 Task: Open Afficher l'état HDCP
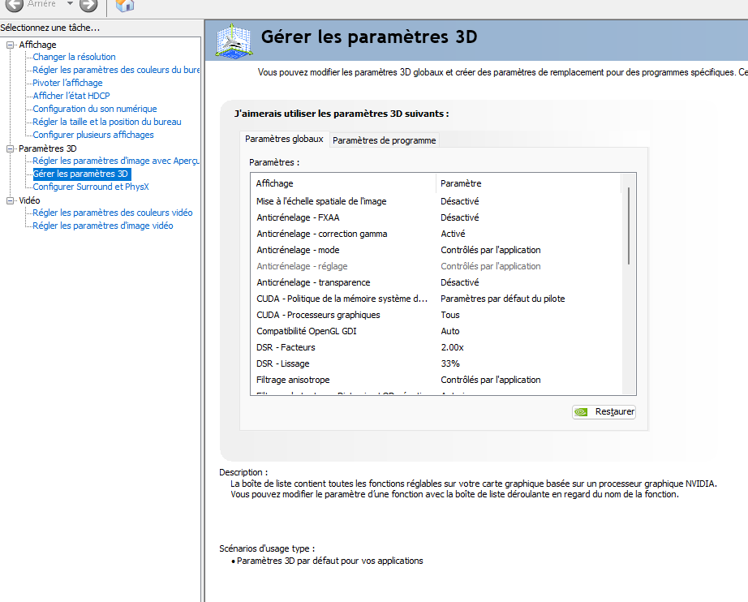coord(71,96)
